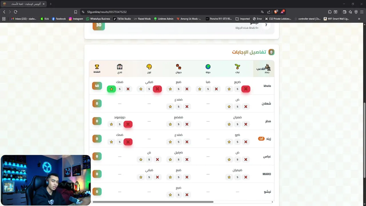This screenshot has height=206, width=366.
Task: Reject شعلان's ضفدع answer with X
Action: coord(187,107)
